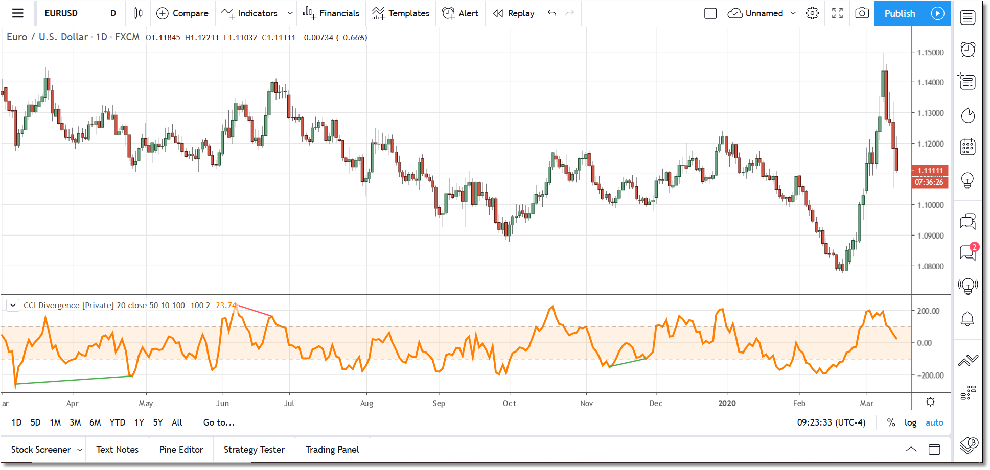This screenshot has height=470, width=990.
Task: Open the Strategy Tester tab
Action: click(254, 450)
